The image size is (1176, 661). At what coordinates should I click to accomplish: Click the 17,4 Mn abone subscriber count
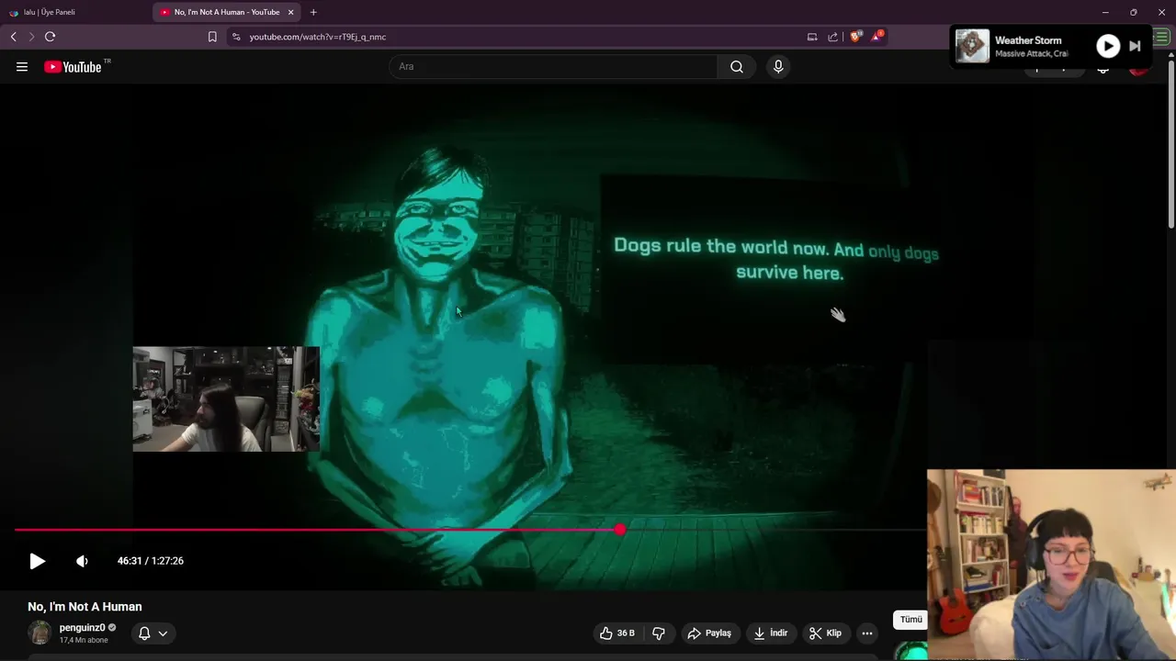tap(84, 640)
